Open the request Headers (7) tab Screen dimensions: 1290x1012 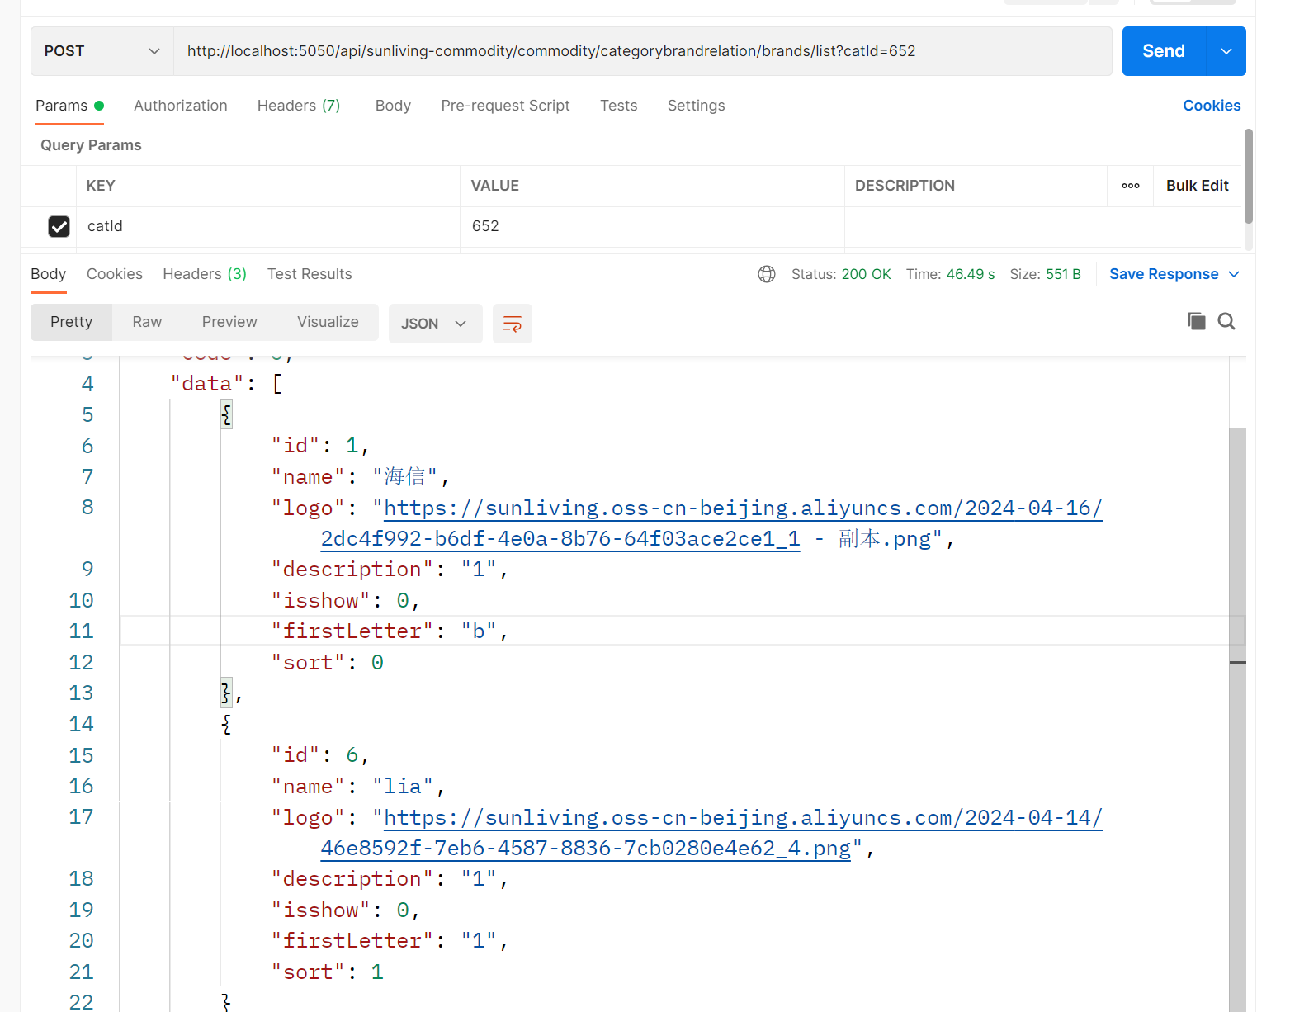click(x=299, y=106)
